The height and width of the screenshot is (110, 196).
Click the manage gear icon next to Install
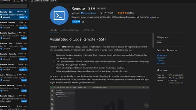[x=83, y=22]
